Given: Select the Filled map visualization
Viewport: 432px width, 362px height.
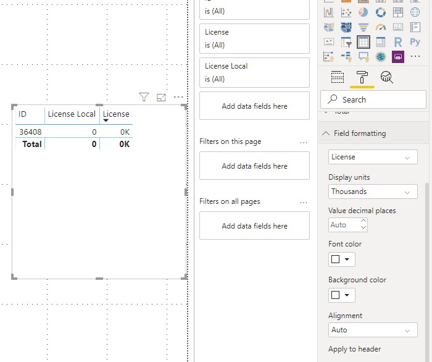Looking at the screenshot, I should point(329,27).
